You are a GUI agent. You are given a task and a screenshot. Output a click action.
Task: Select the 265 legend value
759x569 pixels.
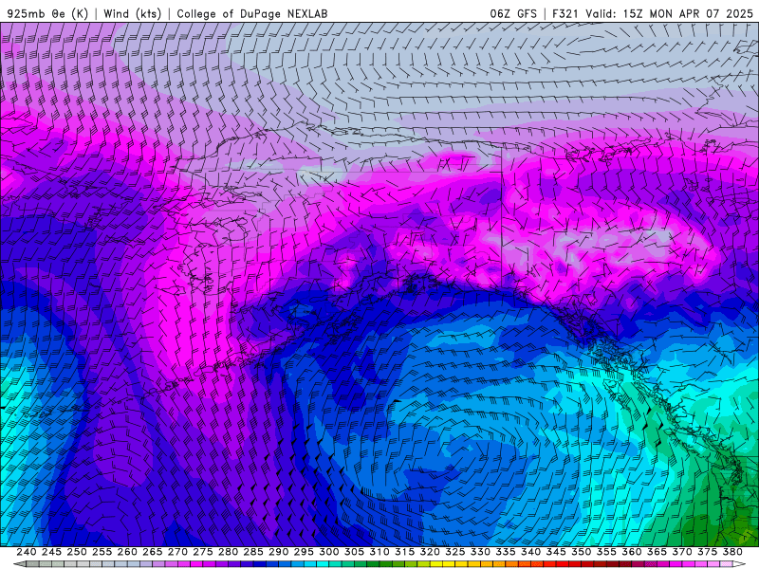click(152, 552)
